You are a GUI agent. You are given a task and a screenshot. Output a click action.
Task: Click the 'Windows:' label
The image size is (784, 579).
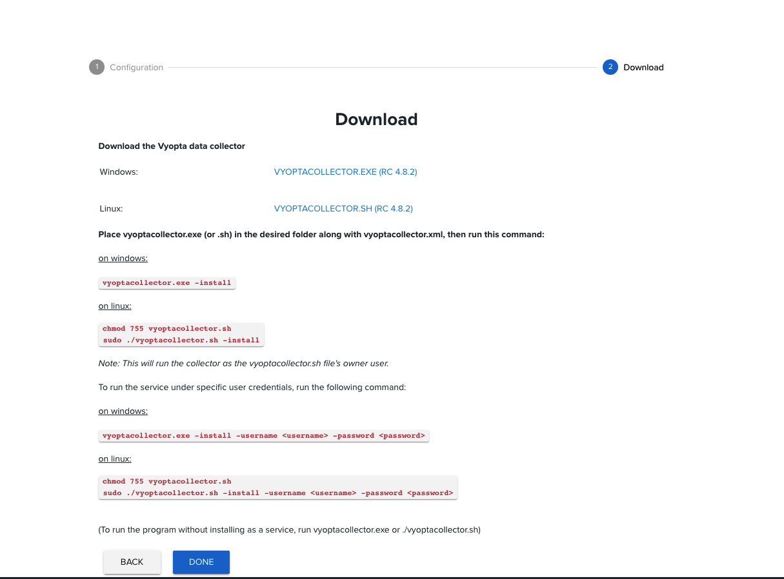click(x=119, y=172)
